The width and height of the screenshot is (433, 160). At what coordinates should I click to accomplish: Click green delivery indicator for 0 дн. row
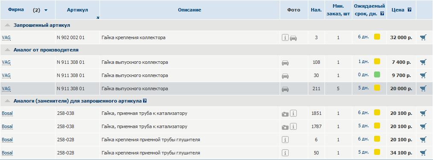(x=377, y=74)
